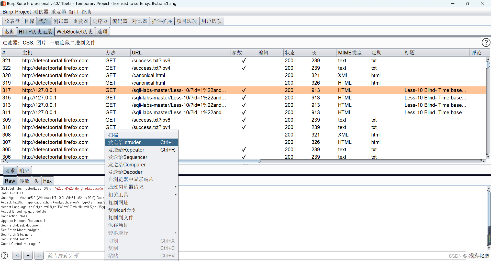
Task: Select history row 315 Less-10 request
Action: tap(243, 98)
